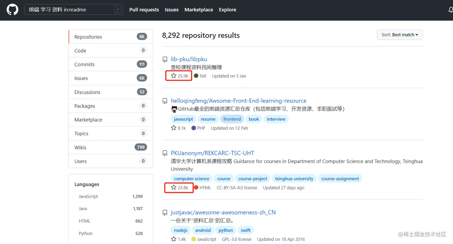Click the star icon showing 1.4k
453x244 pixels.
pyautogui.click(x=173, y=239)
